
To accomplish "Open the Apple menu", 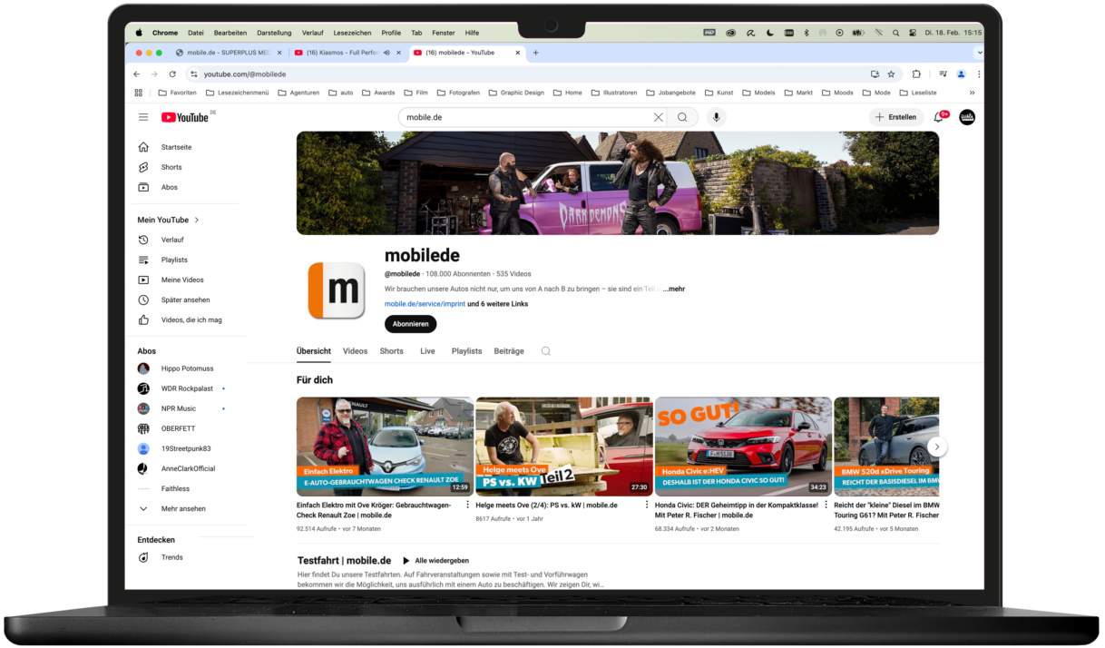I will (x=139, y=33).
